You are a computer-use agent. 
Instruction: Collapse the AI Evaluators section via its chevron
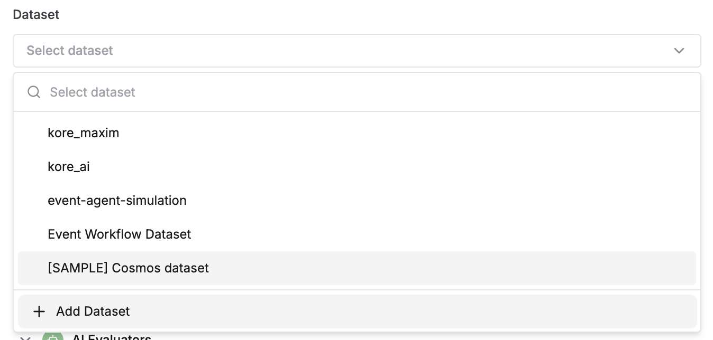[x=25, y=338]
